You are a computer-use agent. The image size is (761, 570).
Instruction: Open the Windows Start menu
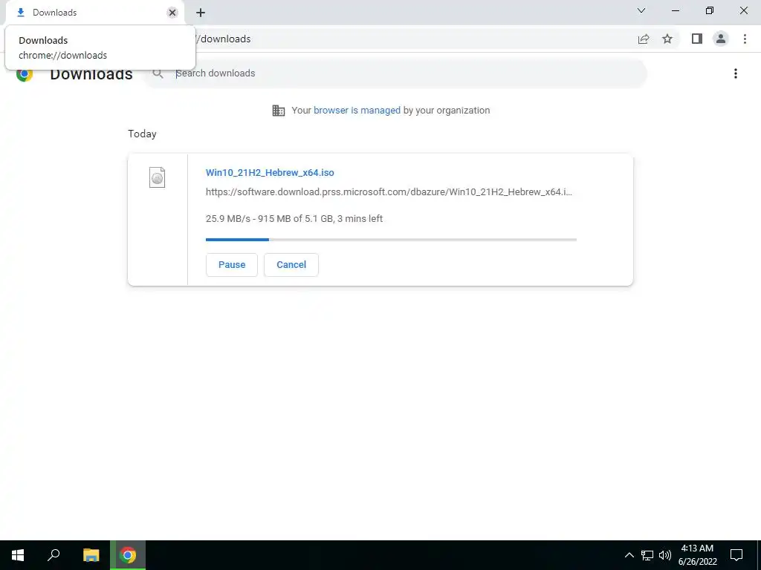point(18,555)
